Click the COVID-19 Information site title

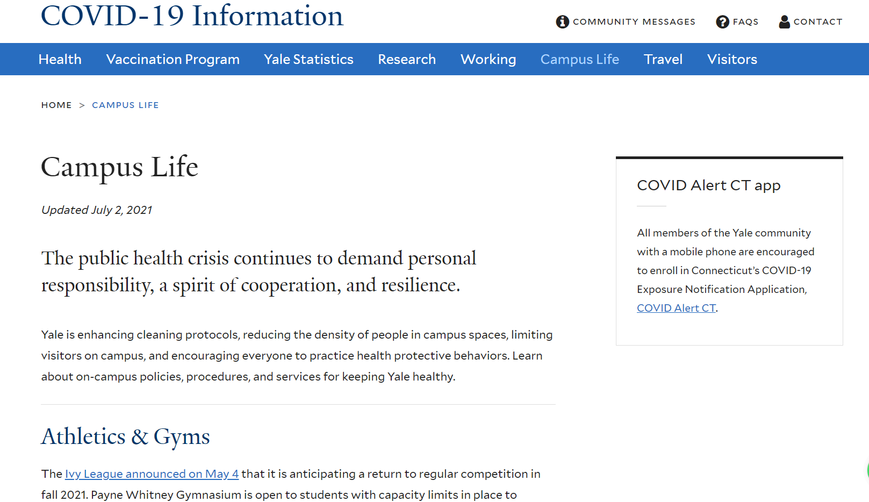[x=192, y=15]
